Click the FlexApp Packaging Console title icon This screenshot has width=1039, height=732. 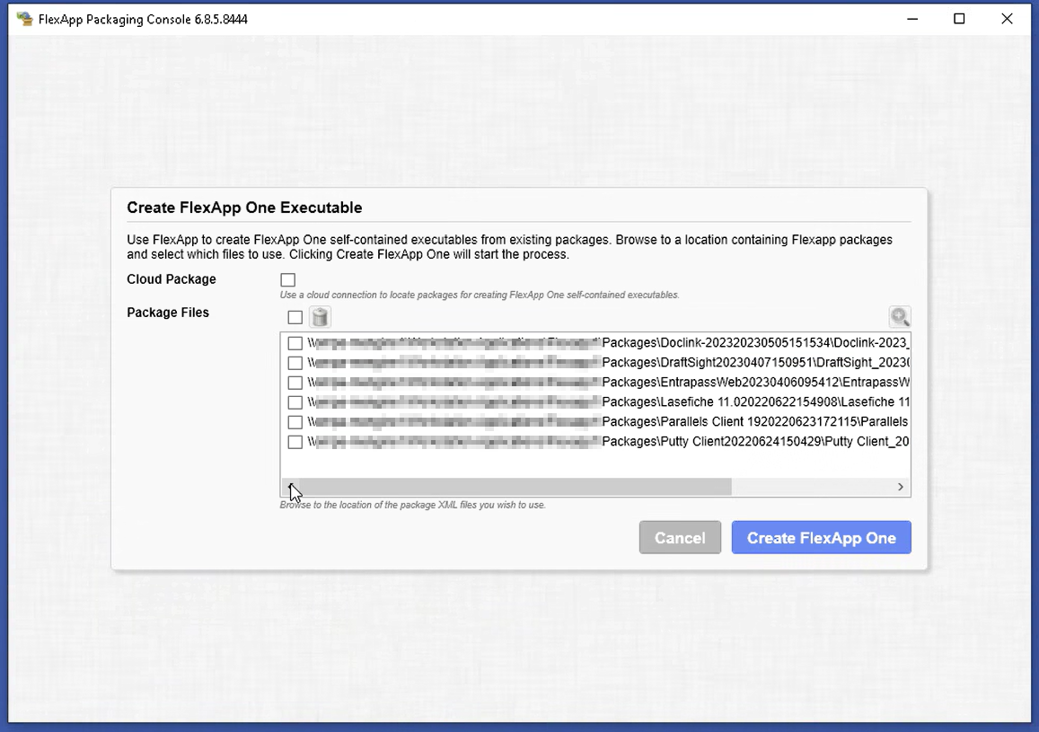24,19
